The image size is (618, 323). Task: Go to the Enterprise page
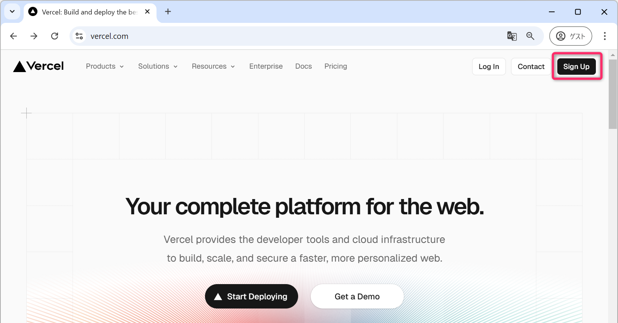[x=266, y=66]
